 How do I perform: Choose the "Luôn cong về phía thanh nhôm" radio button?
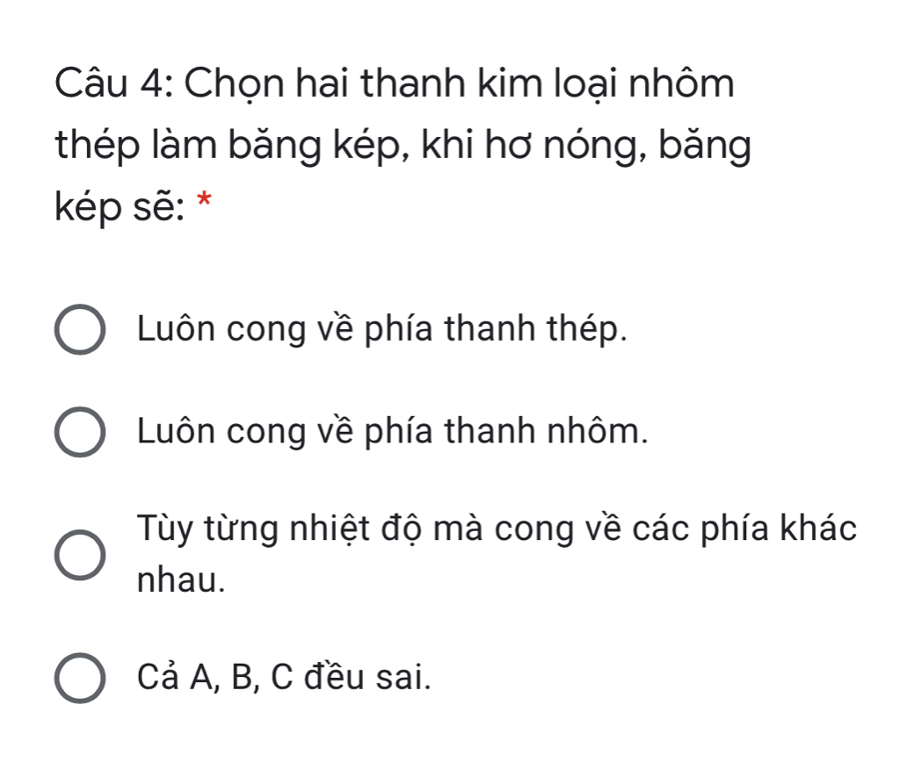coord(81,432)
